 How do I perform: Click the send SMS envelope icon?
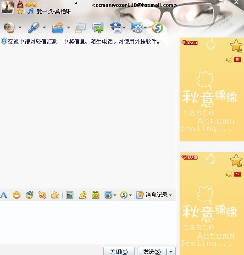(x=80, y=28)
